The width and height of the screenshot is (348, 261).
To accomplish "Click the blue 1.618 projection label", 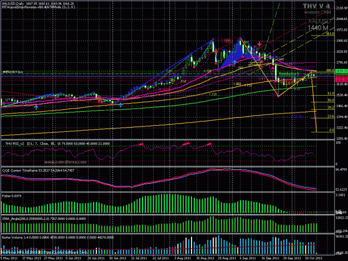I will point(297,117).
